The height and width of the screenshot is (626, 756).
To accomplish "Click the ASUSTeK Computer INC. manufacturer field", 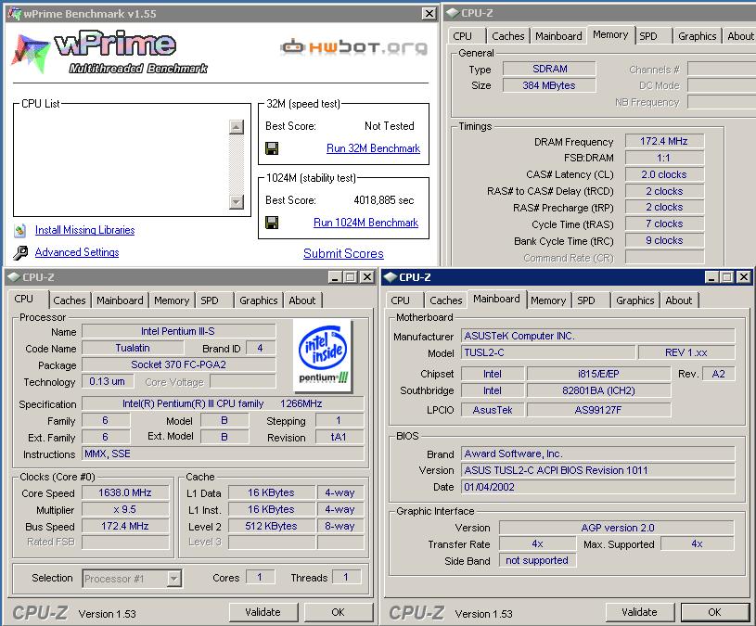I will 598,336.
